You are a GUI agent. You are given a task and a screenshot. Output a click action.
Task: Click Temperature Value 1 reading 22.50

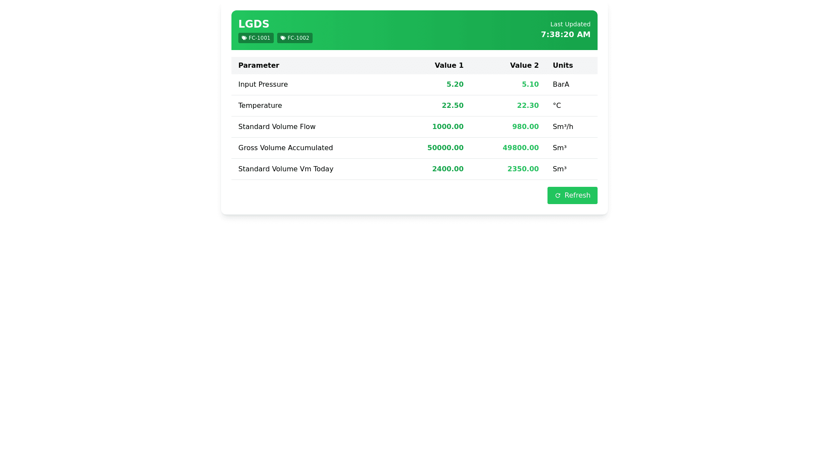pyautogui.click(x=452, y=106)
